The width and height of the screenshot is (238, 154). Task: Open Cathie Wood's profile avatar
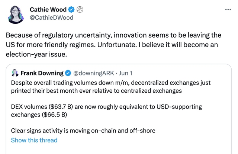pos(16,13)
